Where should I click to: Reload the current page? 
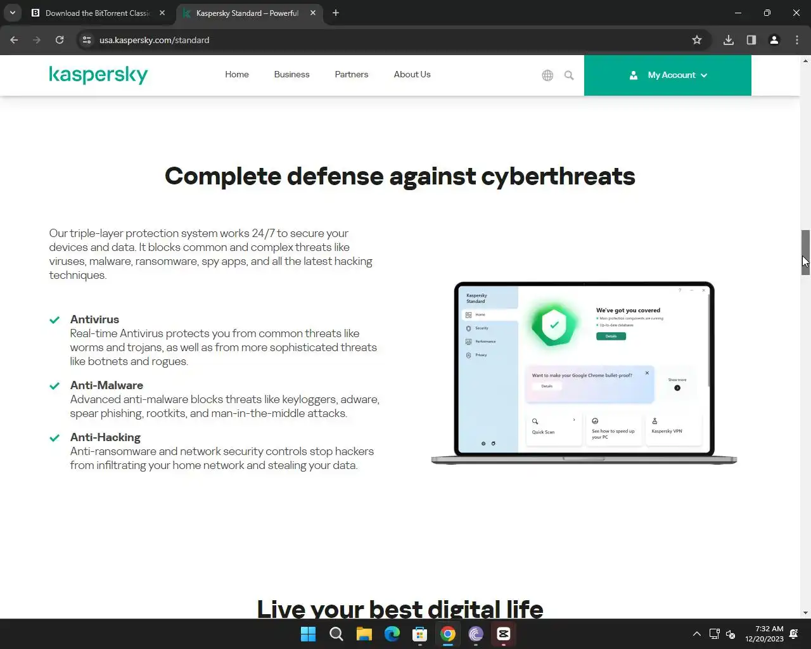point(60,40)
